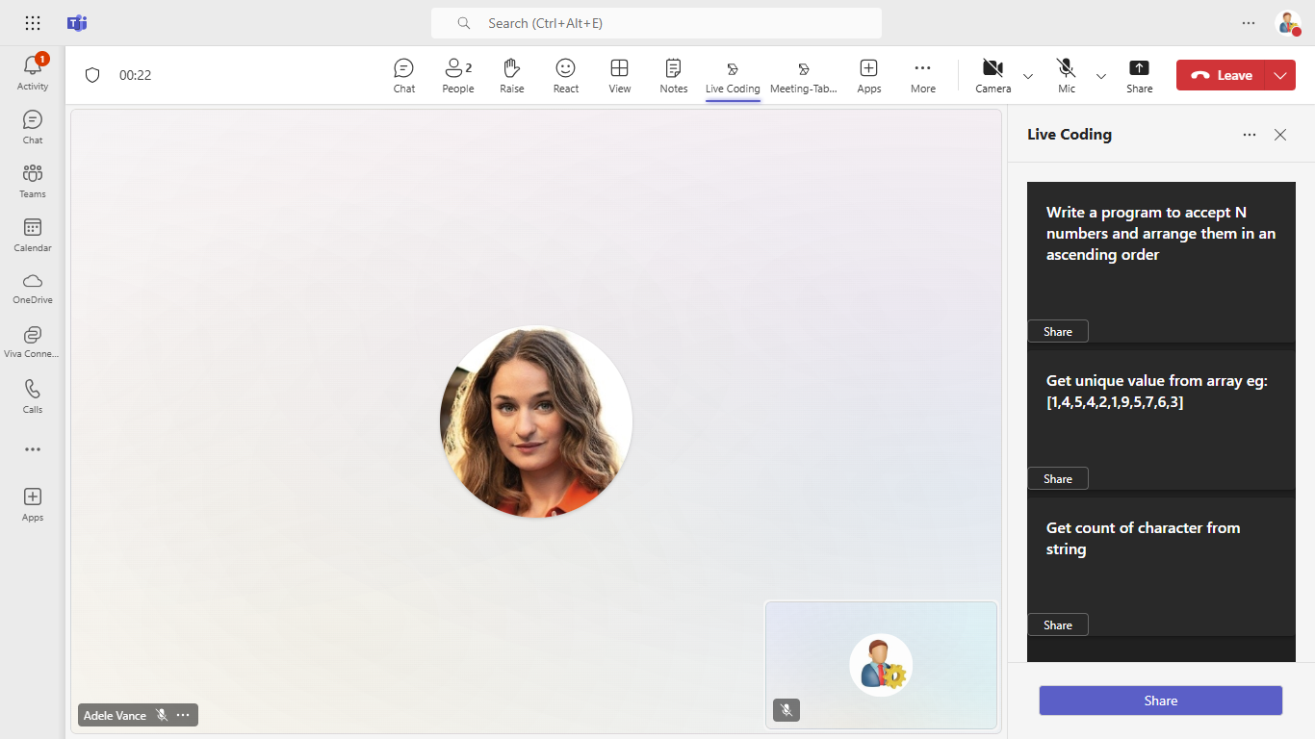The width and height of the screenshot is (1315, 739).
Task: Open More meeting actions
Action: [x=923, y=75]
